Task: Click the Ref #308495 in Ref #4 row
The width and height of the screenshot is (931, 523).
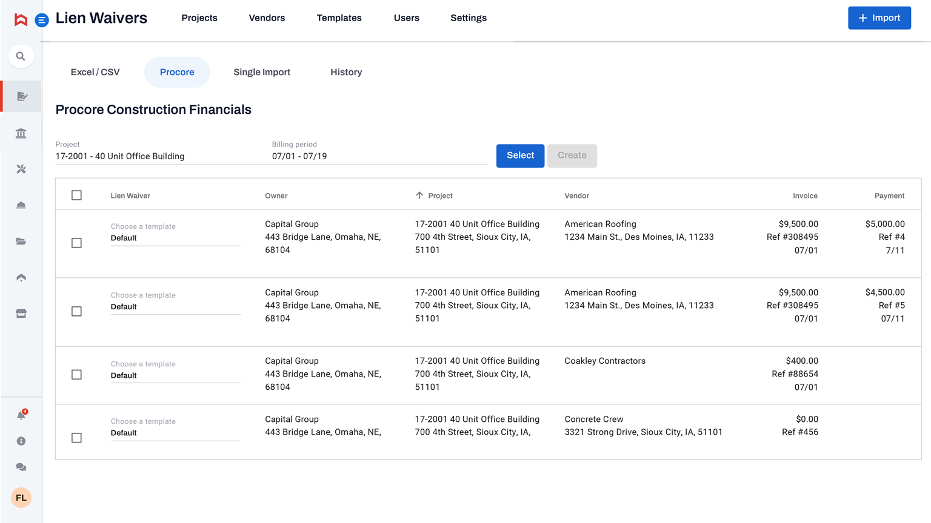Action: [x=792, y=237]
